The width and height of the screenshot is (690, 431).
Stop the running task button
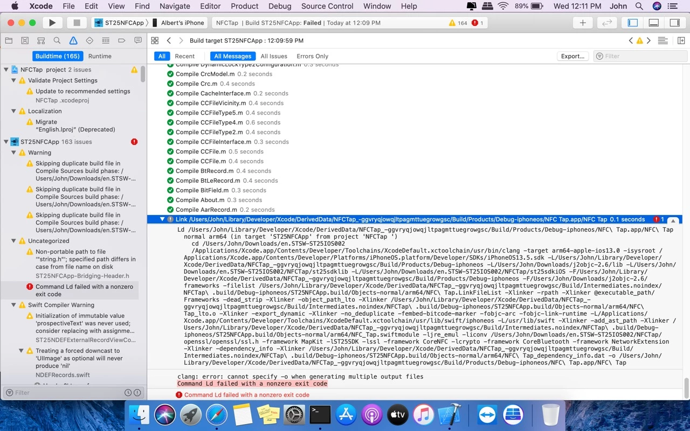click(77, 23)
